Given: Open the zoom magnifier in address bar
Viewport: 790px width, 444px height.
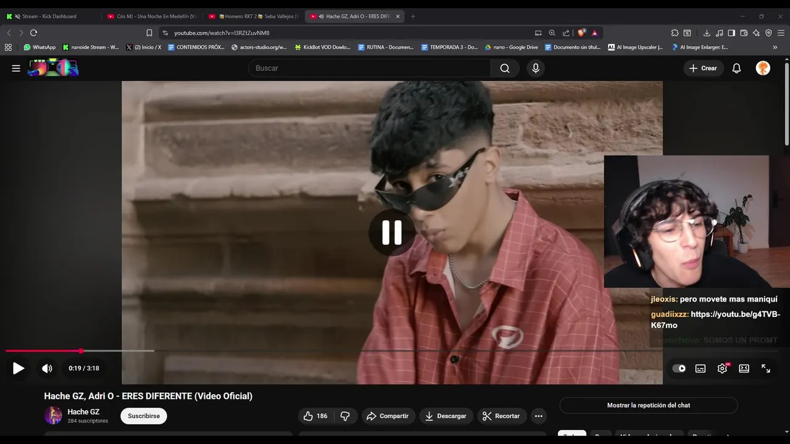Looking at the screenshot, I should tap(552, 33).
